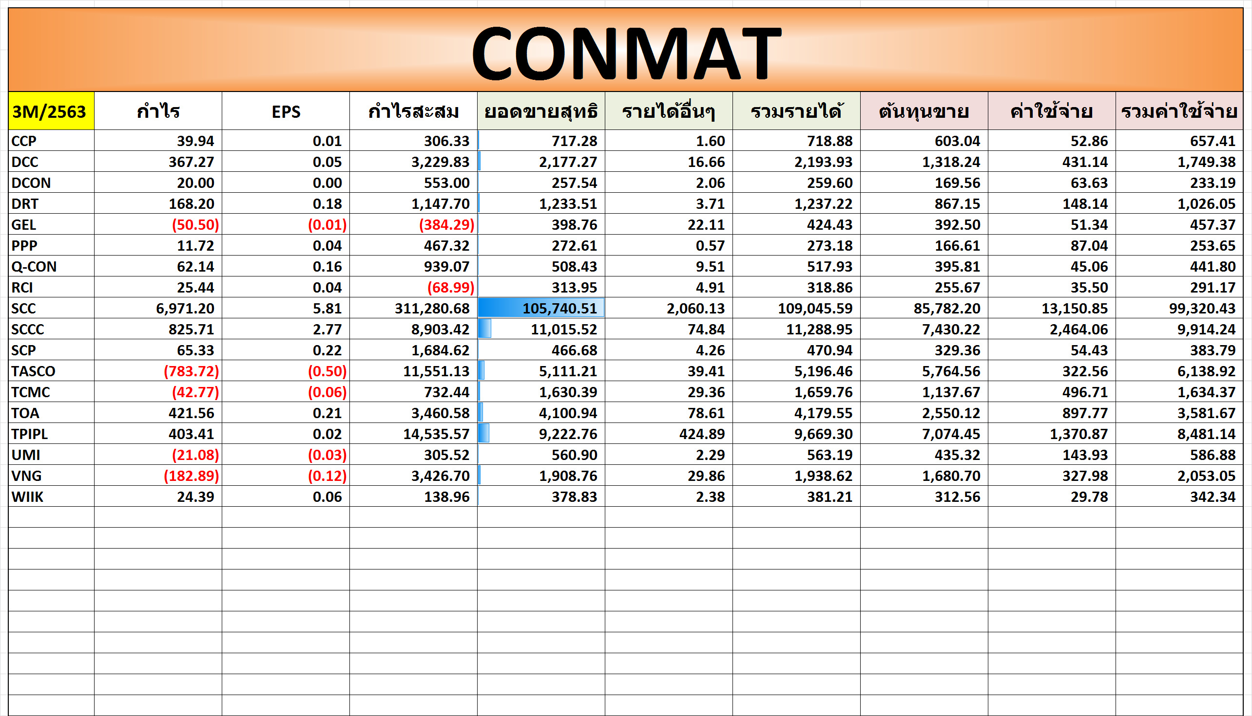Click the VNG EPS value (0.12)
This screenshot has width=1252, height=716.
pos(327,476)
